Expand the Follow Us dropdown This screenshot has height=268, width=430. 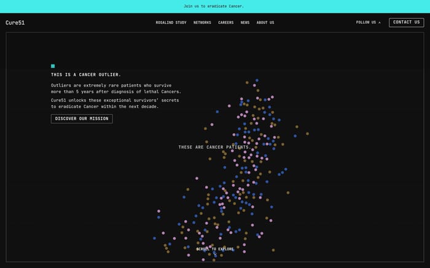pos(369,23)
